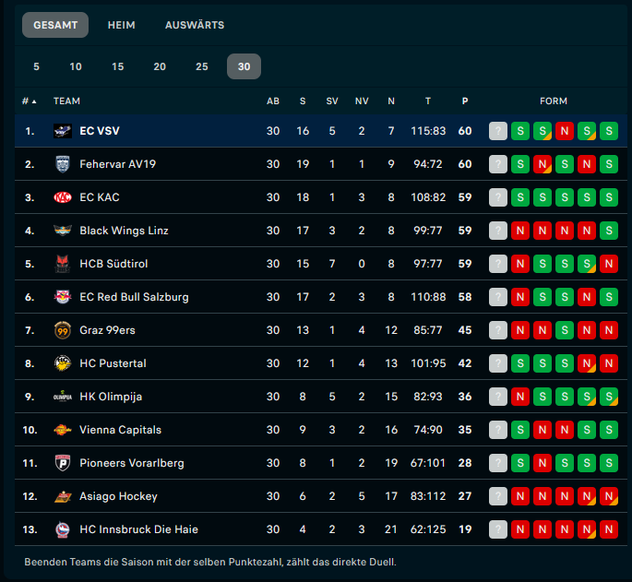Image resolution: width=632 pixels, height=582 pixels.
Task: Click the Fehervar AV19 team logo
Action: click(x=63, y=164)
